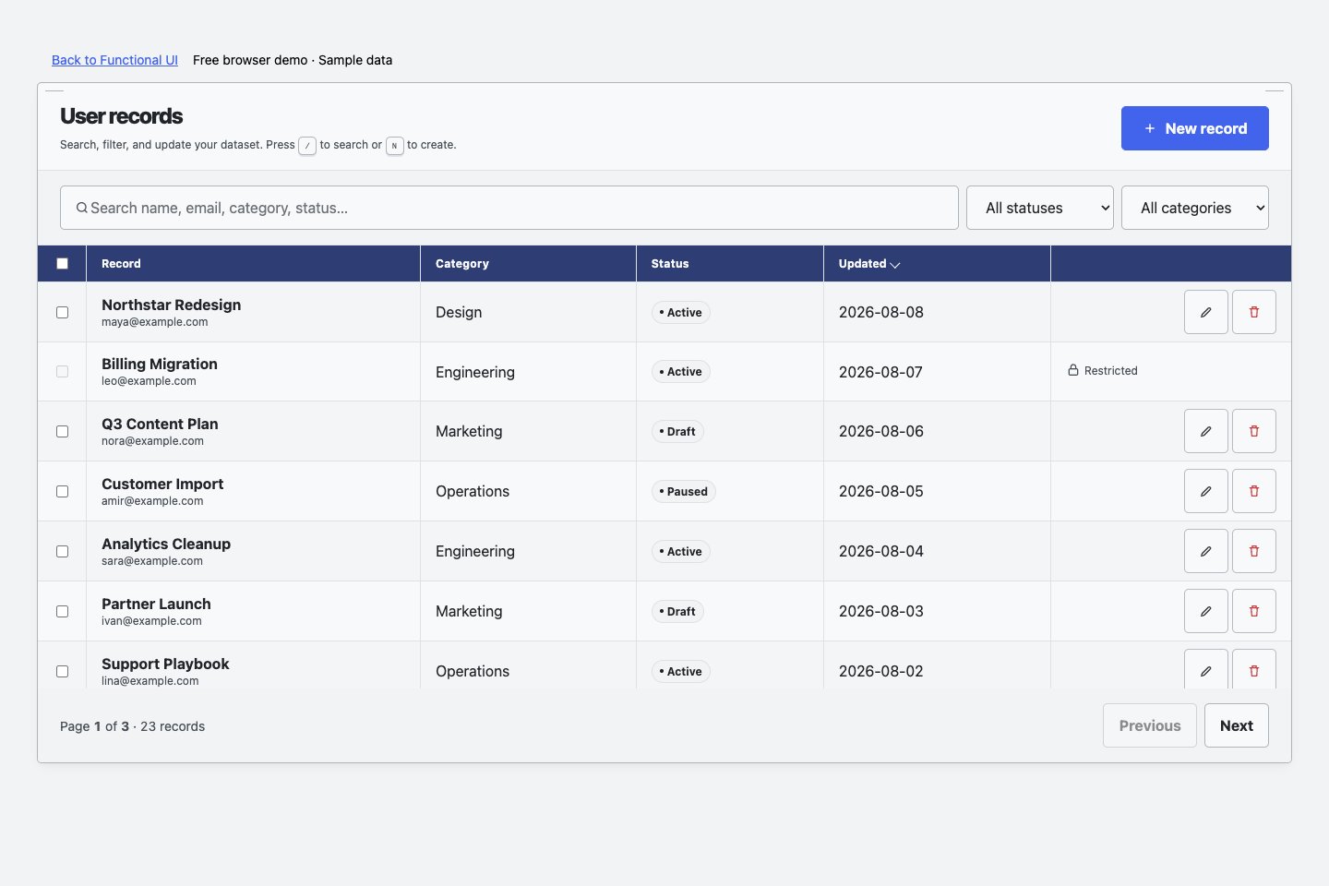Image resolution: width=1329 pixels, height=886 pixels.
Task: Click the Restricted lock icon
Action: coord(1073,370)
